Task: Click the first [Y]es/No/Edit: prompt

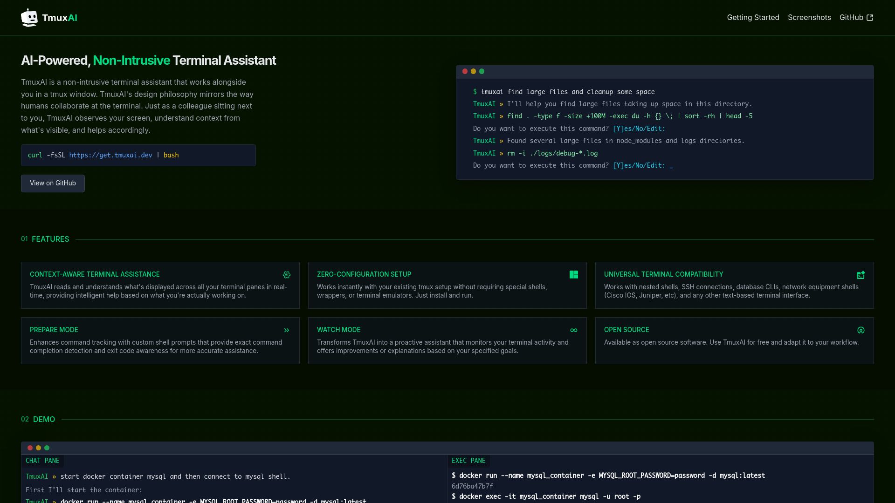Action: tap(639, 129)
